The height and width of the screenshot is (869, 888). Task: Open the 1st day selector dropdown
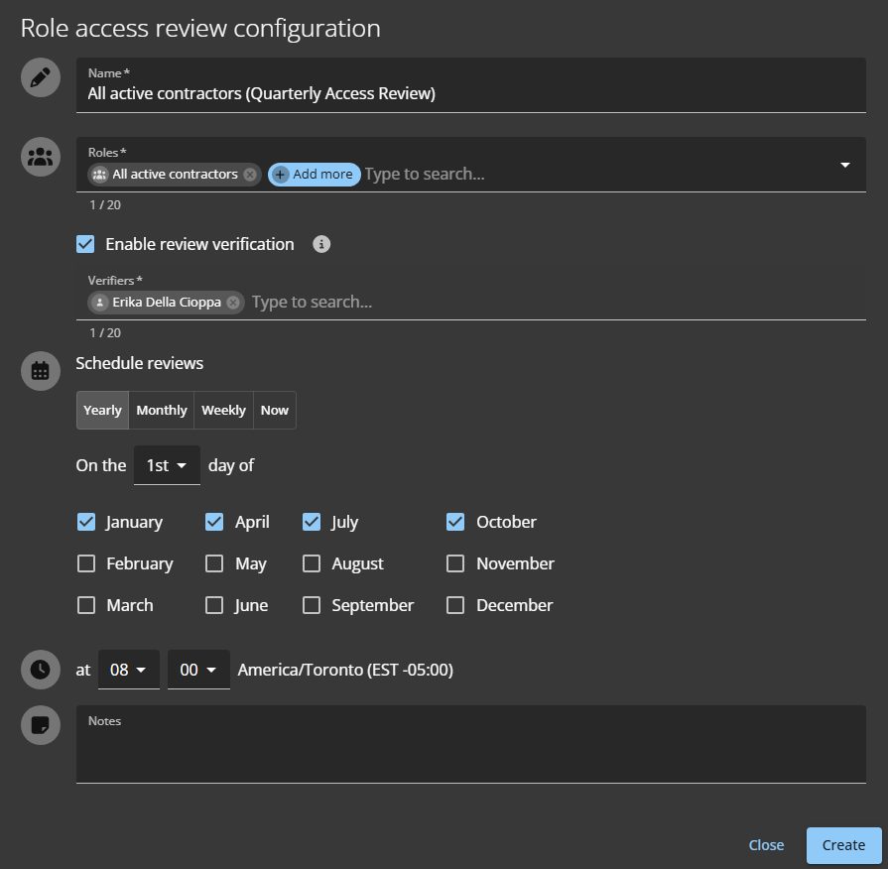coord(167,464)
